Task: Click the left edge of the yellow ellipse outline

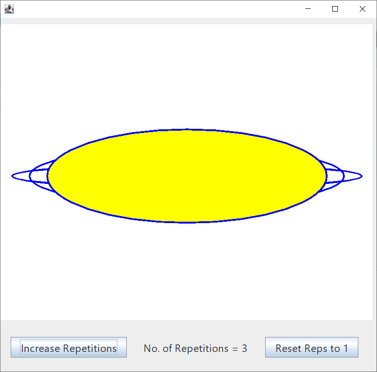Action: [x=48, y=176]
